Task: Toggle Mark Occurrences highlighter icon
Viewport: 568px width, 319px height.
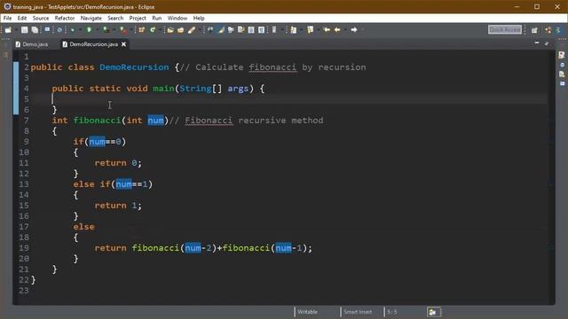Action: click(x=221, y=29)
